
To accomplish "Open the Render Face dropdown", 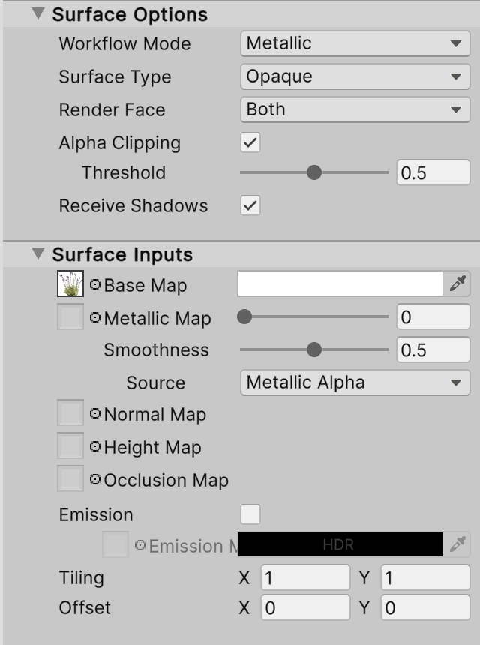I will (355, 109).
